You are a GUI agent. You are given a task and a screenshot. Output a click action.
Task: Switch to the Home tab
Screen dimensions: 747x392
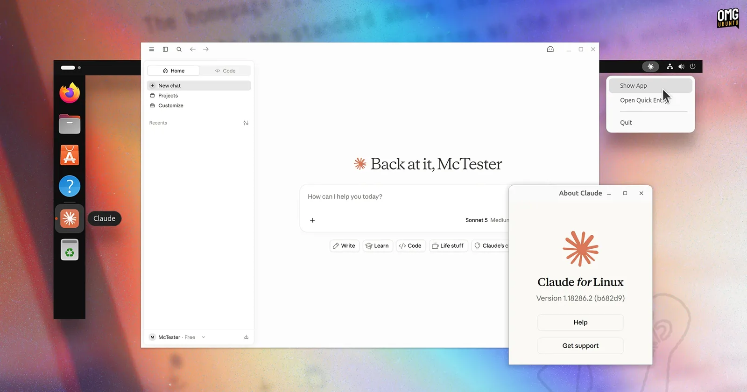point(174,70)
